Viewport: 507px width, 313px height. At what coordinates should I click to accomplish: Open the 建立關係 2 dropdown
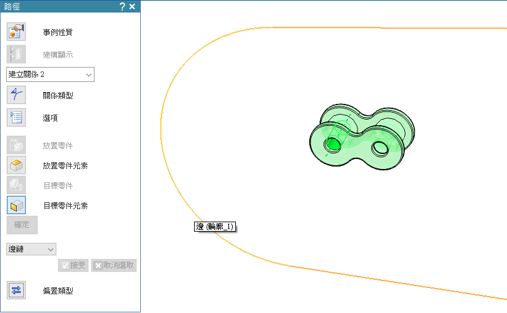tap(50, 74)
